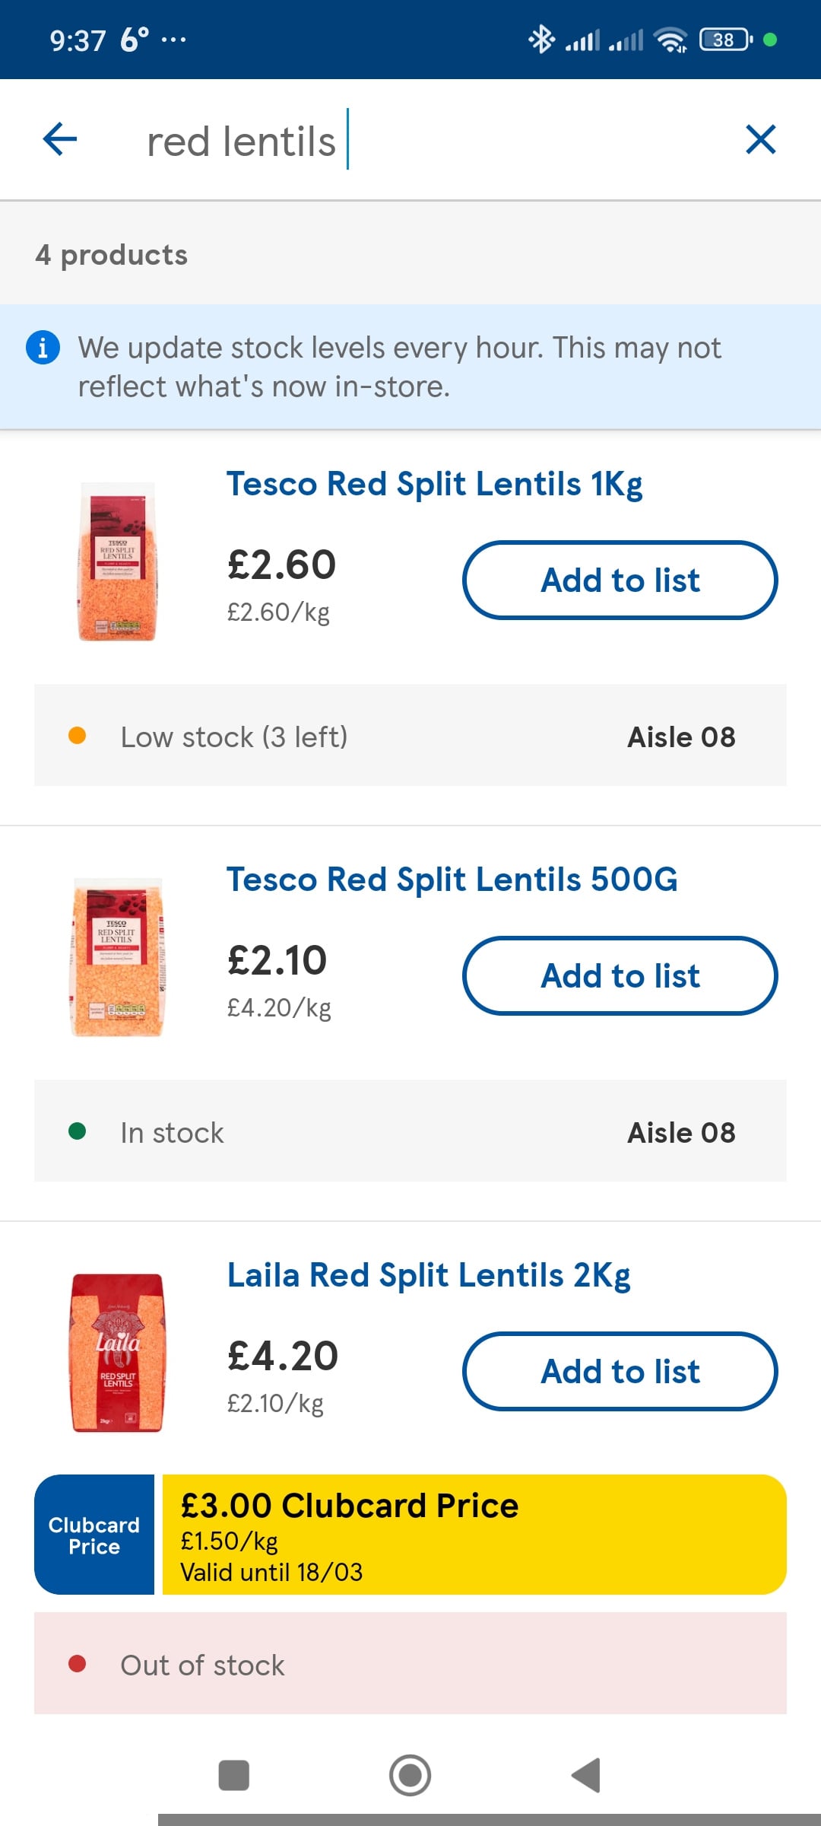This screenshot has height=1826, width=821.
Task: Add Tesco Red Split Lentils 500G to list
Action: [x=620, y=976]
